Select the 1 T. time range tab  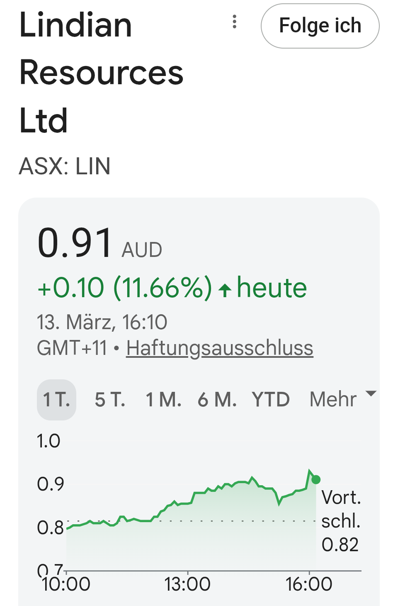(57, 400)
